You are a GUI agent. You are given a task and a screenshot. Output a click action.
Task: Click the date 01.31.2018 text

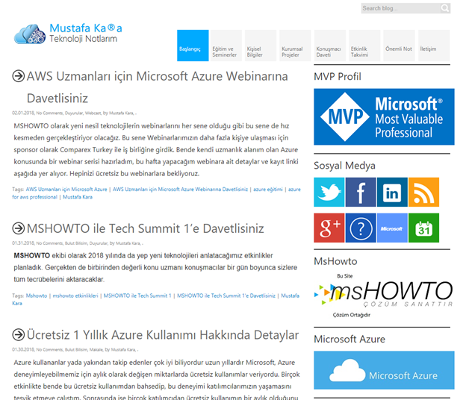[x=23, y=243]
